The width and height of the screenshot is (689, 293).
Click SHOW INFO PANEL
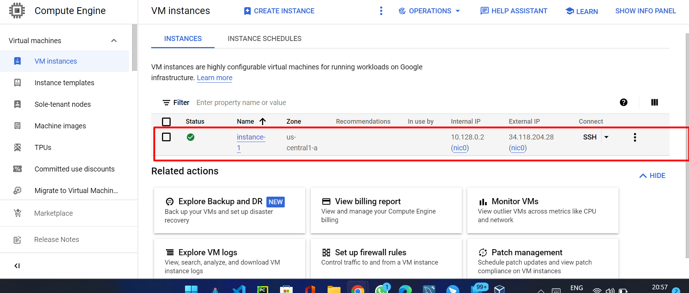coord(645,11)
